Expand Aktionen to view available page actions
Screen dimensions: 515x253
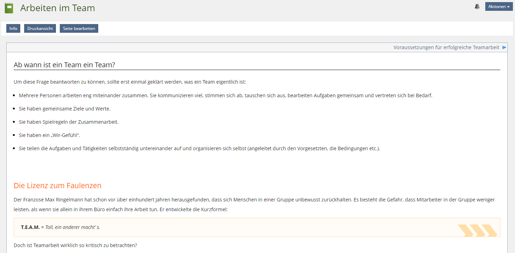(x=499, y=6)
